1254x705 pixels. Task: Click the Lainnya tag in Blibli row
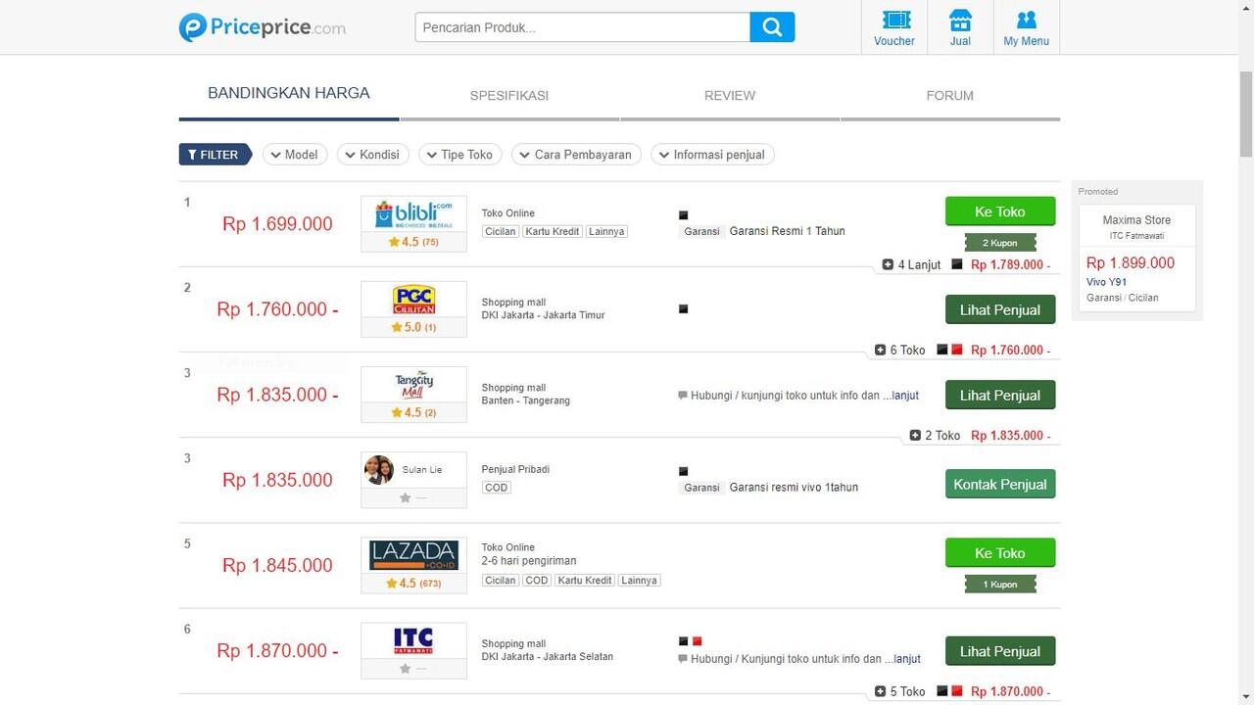[x=606, y=232]
